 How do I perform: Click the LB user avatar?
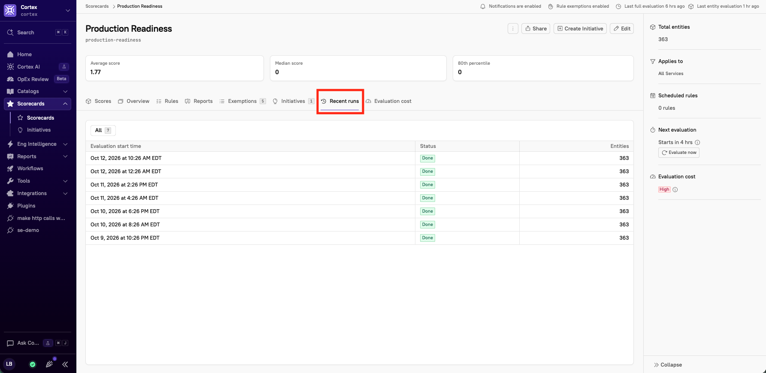pyautogui.click(x=9, y=364)
